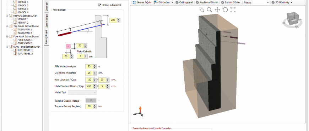Toggle Zemin Göster display

click(231, 2)
